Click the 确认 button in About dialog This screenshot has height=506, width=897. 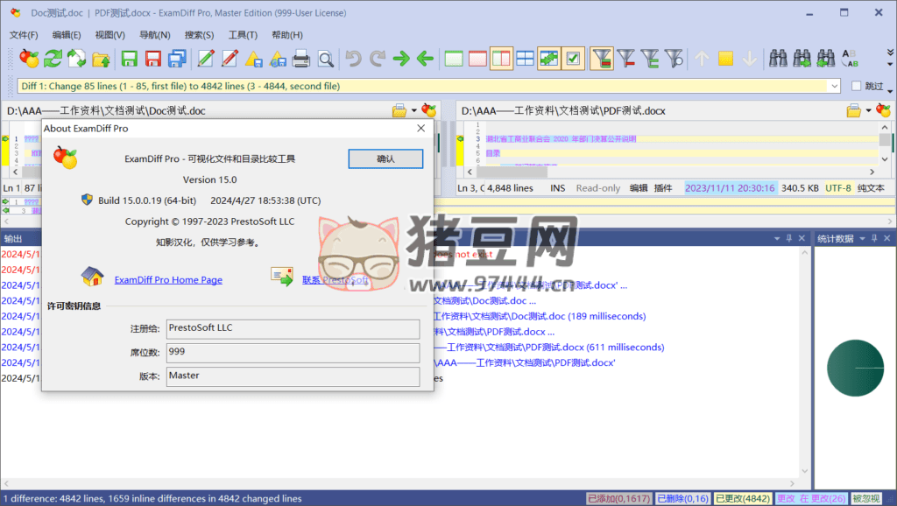(385, 159)
